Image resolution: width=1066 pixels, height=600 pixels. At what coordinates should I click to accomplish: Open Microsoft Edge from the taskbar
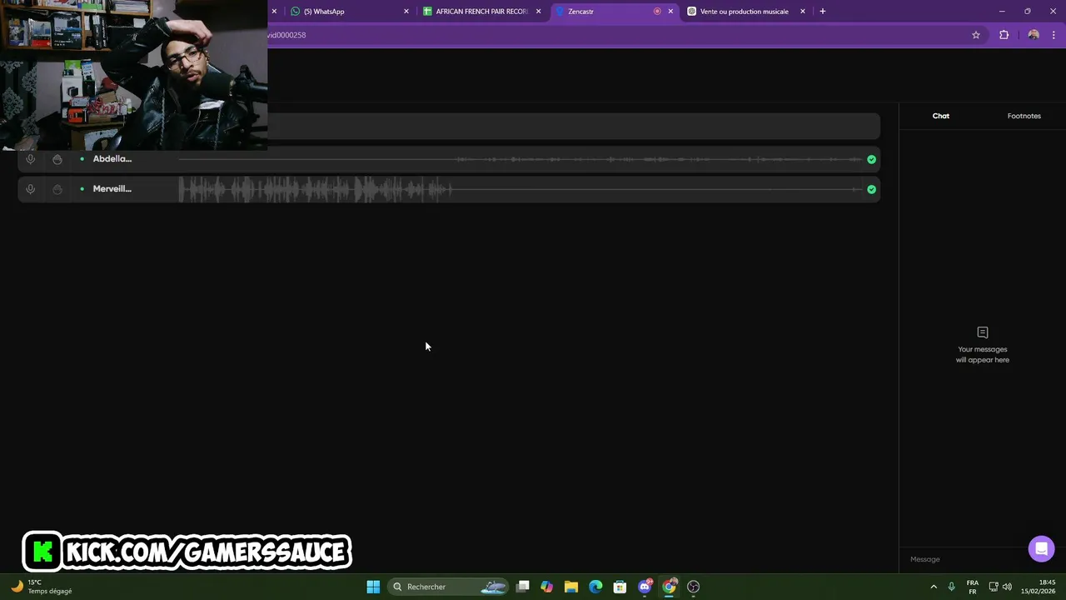point(595,587)
